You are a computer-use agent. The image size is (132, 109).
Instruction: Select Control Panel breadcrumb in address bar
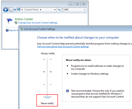pyautogui.click(x=31, y=10)
